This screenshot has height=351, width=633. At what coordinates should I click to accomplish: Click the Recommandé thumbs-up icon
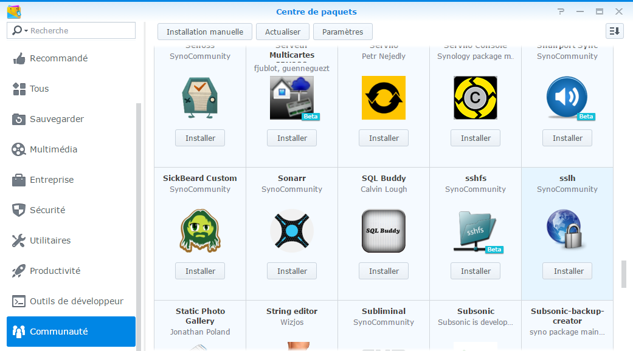tap(19, 59)
